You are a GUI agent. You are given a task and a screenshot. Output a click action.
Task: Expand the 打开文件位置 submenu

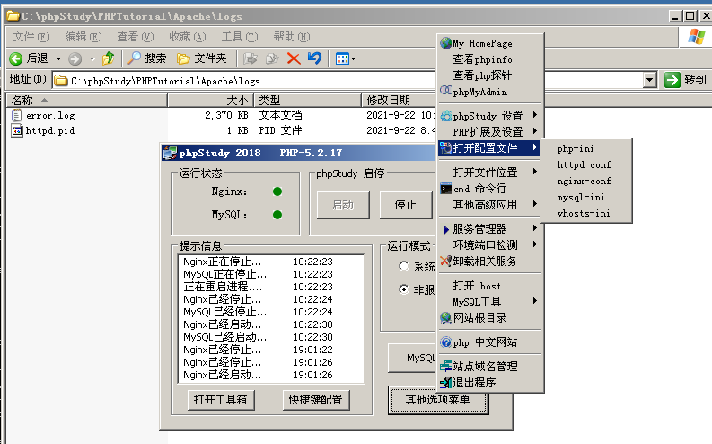(490, 173)
